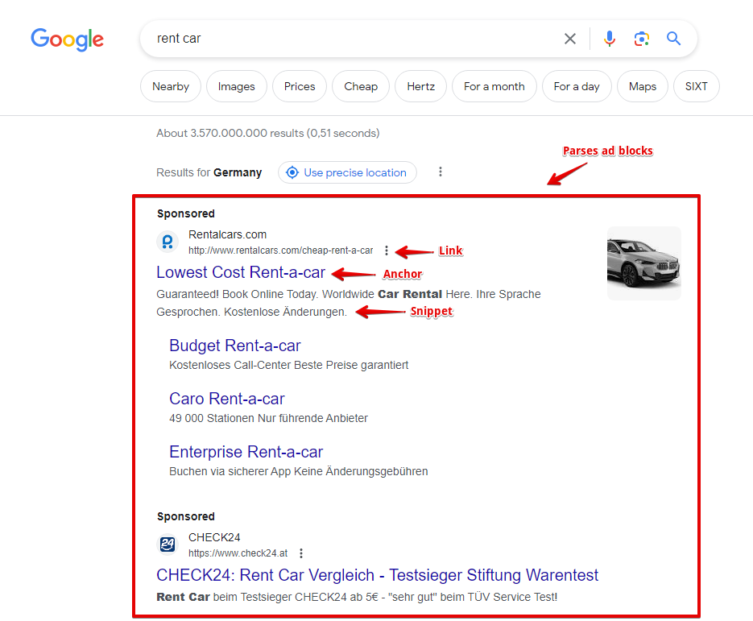Open Budget Rent-a-car sitelink
753x621 pixels.
(x=234, y=346)
